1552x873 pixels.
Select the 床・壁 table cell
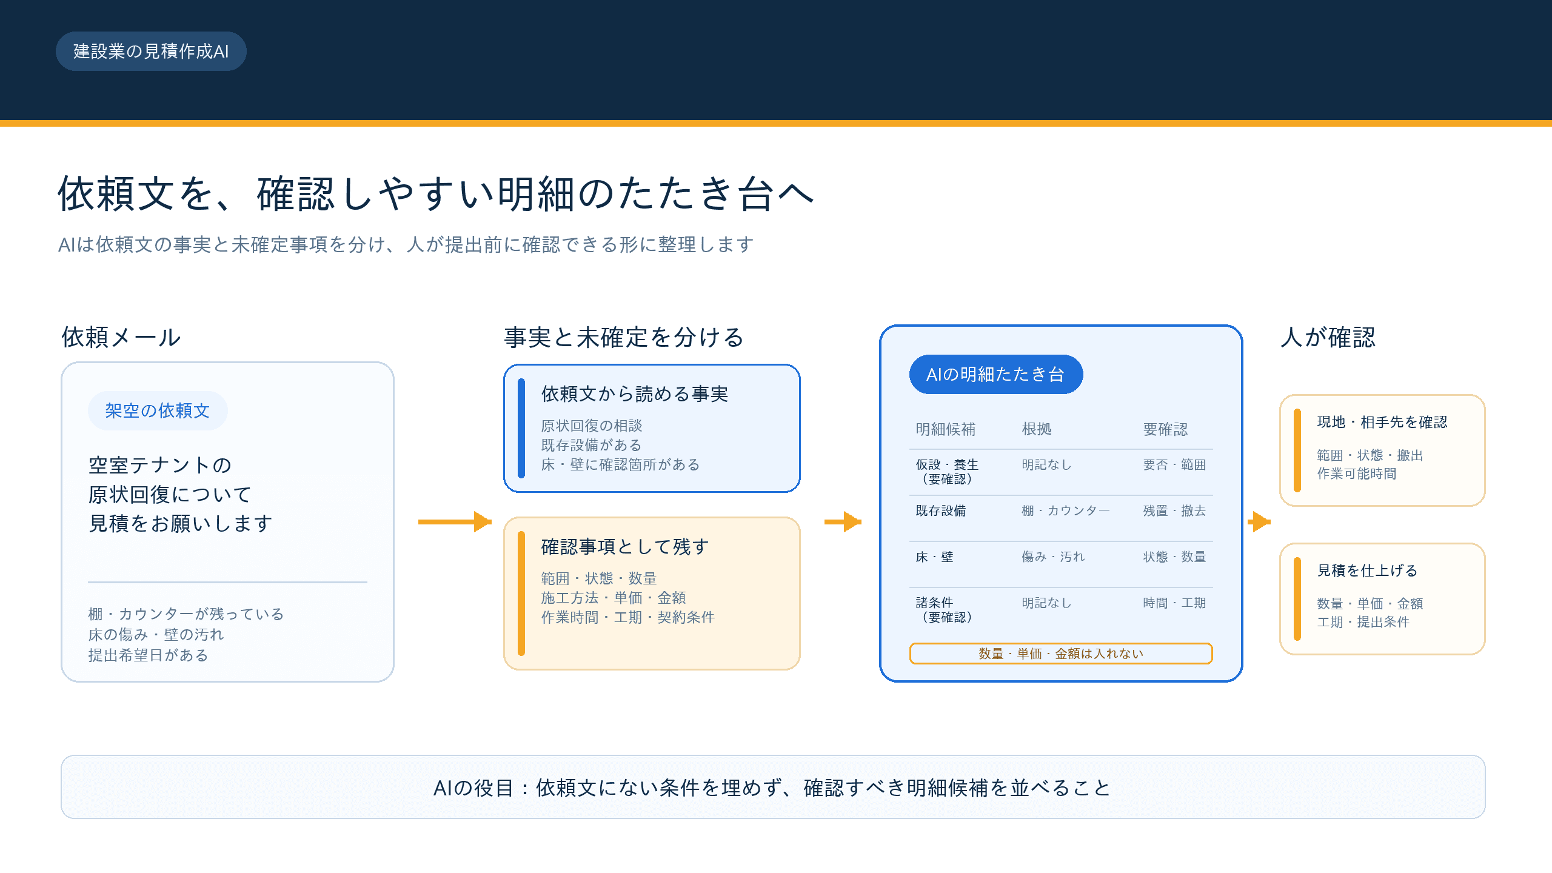(934, 557)
